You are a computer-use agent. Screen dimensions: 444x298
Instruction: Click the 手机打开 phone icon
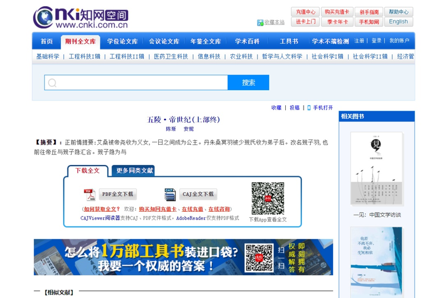click(x=309, y=108)
